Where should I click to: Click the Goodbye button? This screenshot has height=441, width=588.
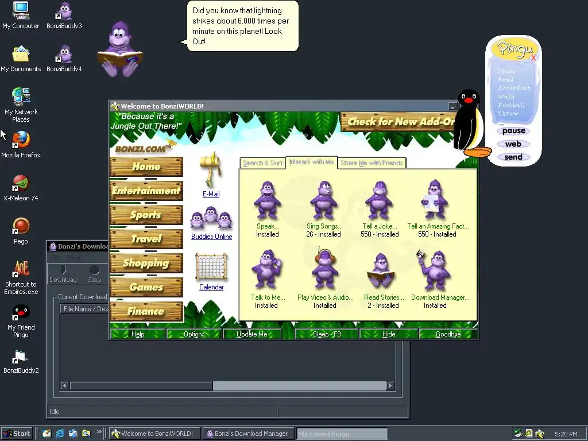[448, 334]
